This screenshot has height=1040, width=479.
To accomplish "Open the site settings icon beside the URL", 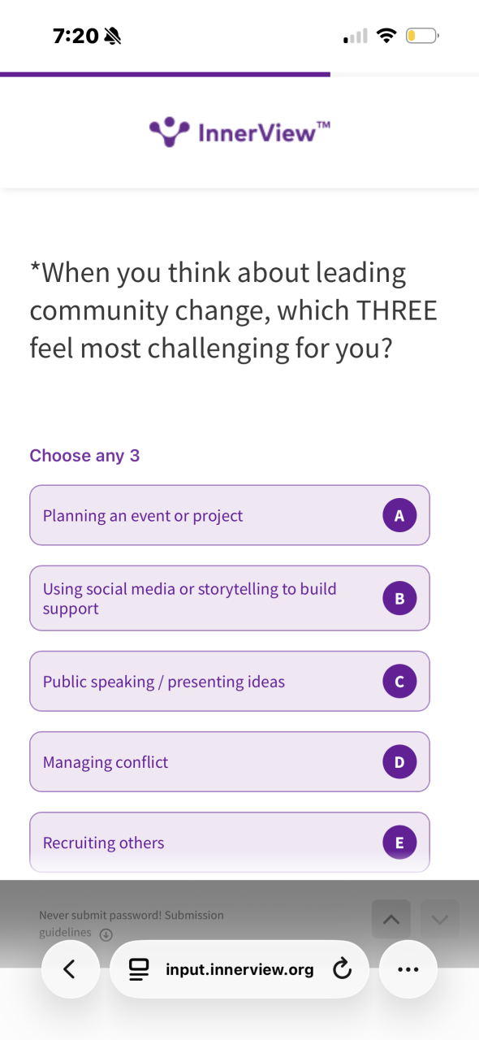I will 140,968.
